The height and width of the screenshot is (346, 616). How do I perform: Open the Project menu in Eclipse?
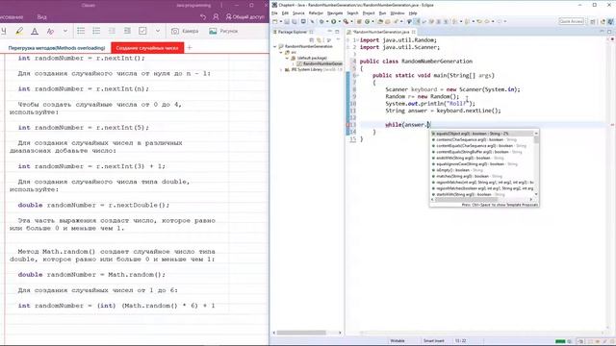tap(369, 13)
